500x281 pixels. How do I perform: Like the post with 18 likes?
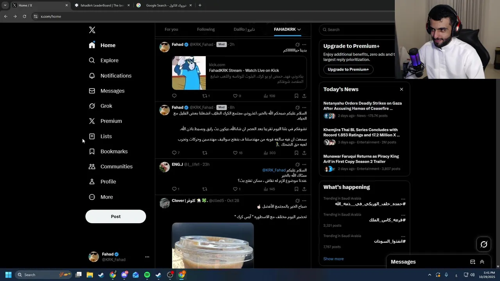pyautogui.click(x=237, y=153)
